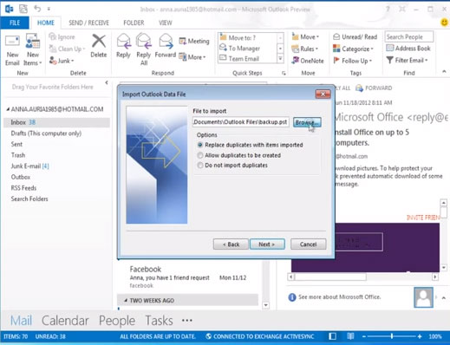Cancel the Import Outlook Data File dialog
Image resolution: width=450 pixels, height=345 pixels.
click(309, 244)
